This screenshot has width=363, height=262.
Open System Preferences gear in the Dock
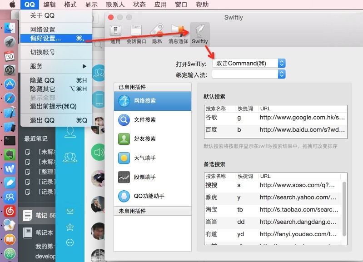(x=10, y=70)
